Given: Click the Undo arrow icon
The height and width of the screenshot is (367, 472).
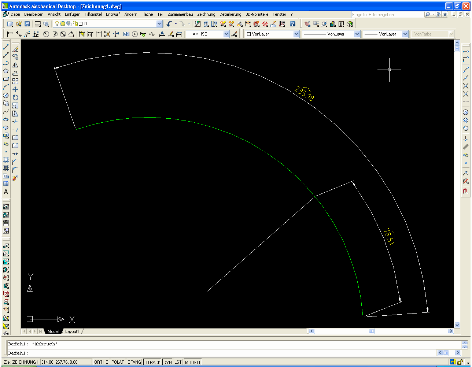Looking at the screenshot, I should pos(169,24).
